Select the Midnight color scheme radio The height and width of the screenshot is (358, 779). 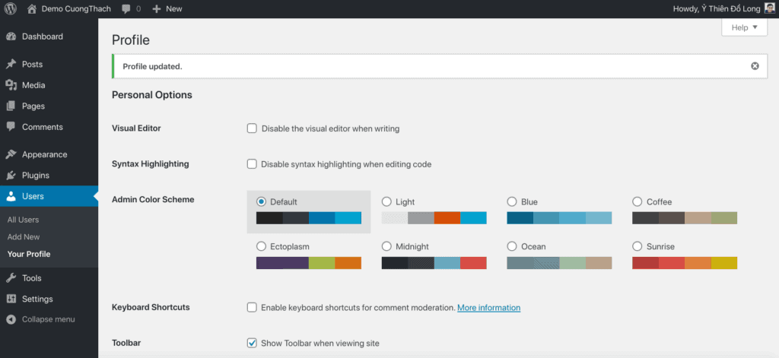(386, 246)
